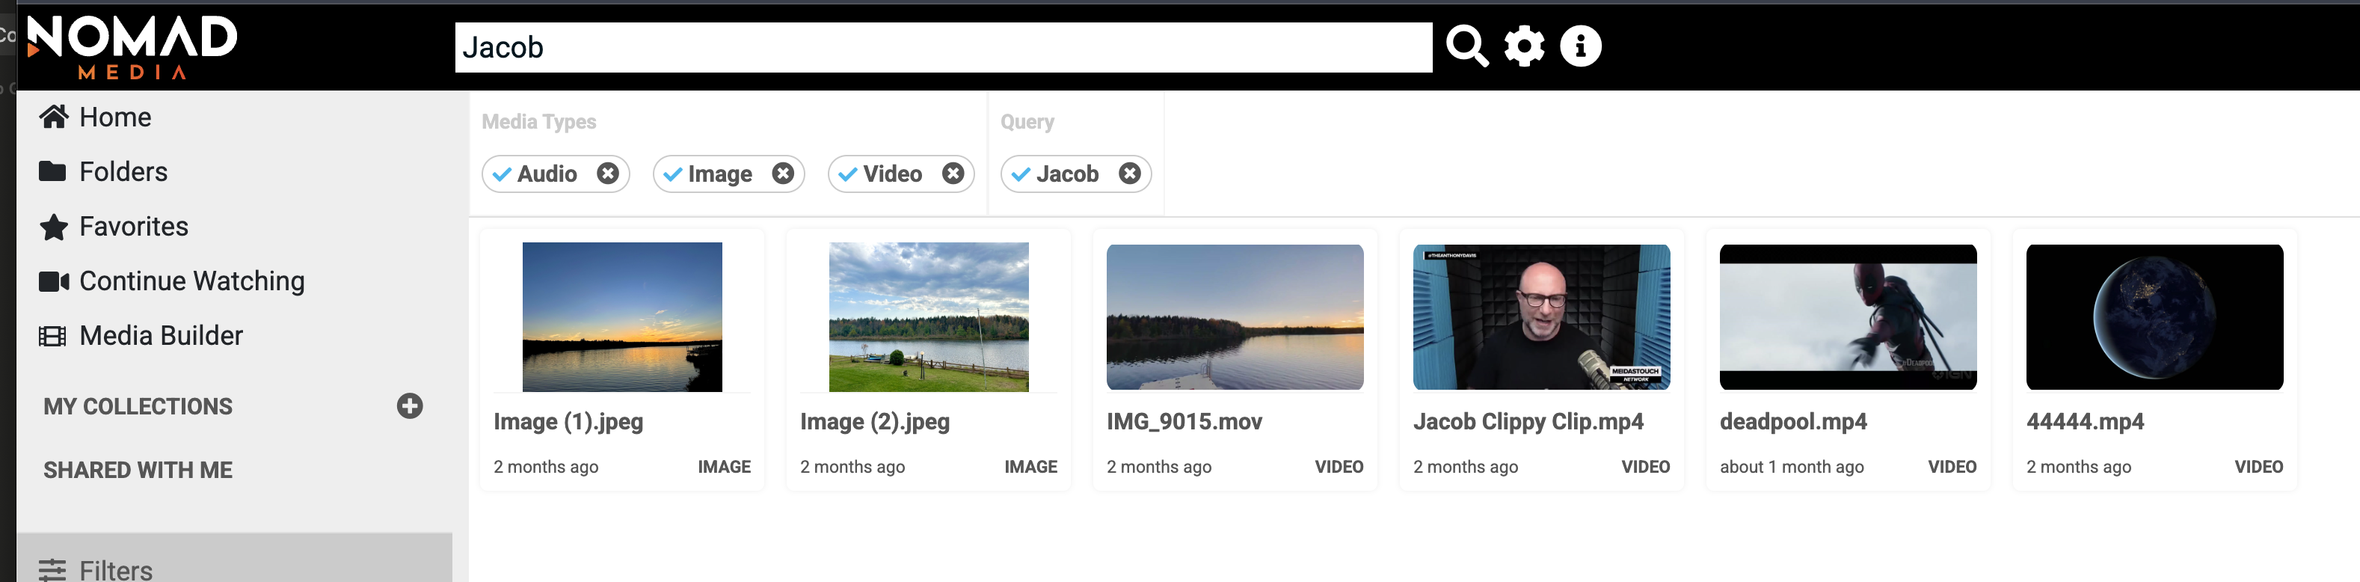Remove the Jacob query chip
Image resolution: width=2360 pixels, height=582 pixels.
click(x=1130, y=174)
